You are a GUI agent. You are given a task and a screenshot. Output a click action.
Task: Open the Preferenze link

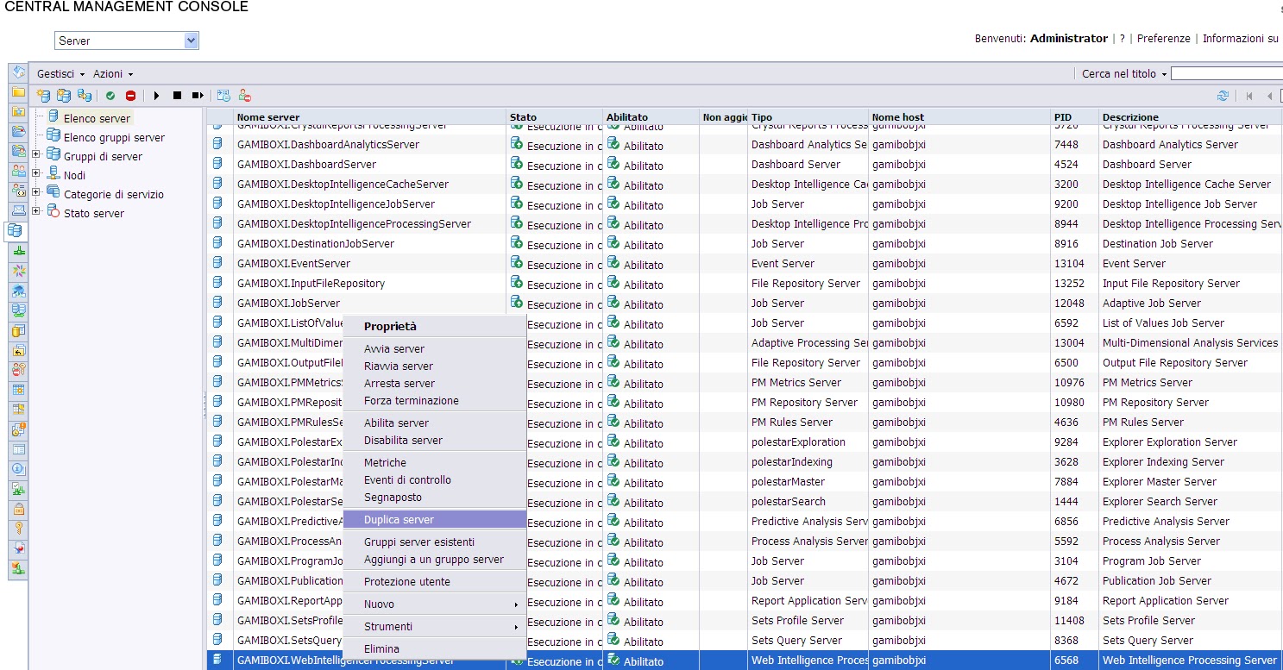1163,39
